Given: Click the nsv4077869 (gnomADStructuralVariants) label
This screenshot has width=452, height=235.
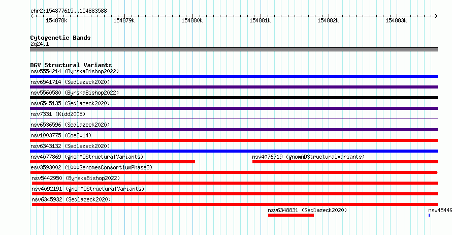Looking at the screenshot, I should click(x=87, y=157).
